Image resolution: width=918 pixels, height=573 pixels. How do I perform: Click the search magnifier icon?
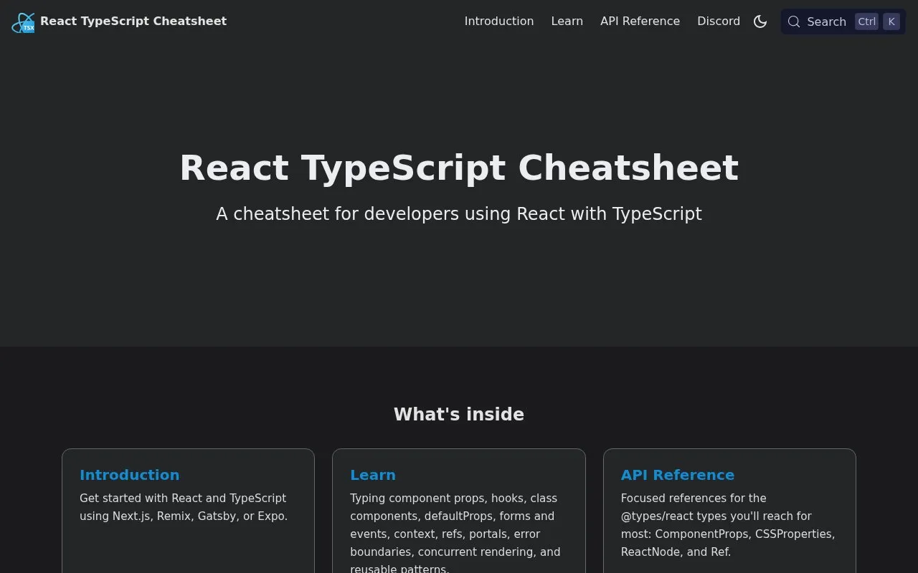(x=794, y=21)
